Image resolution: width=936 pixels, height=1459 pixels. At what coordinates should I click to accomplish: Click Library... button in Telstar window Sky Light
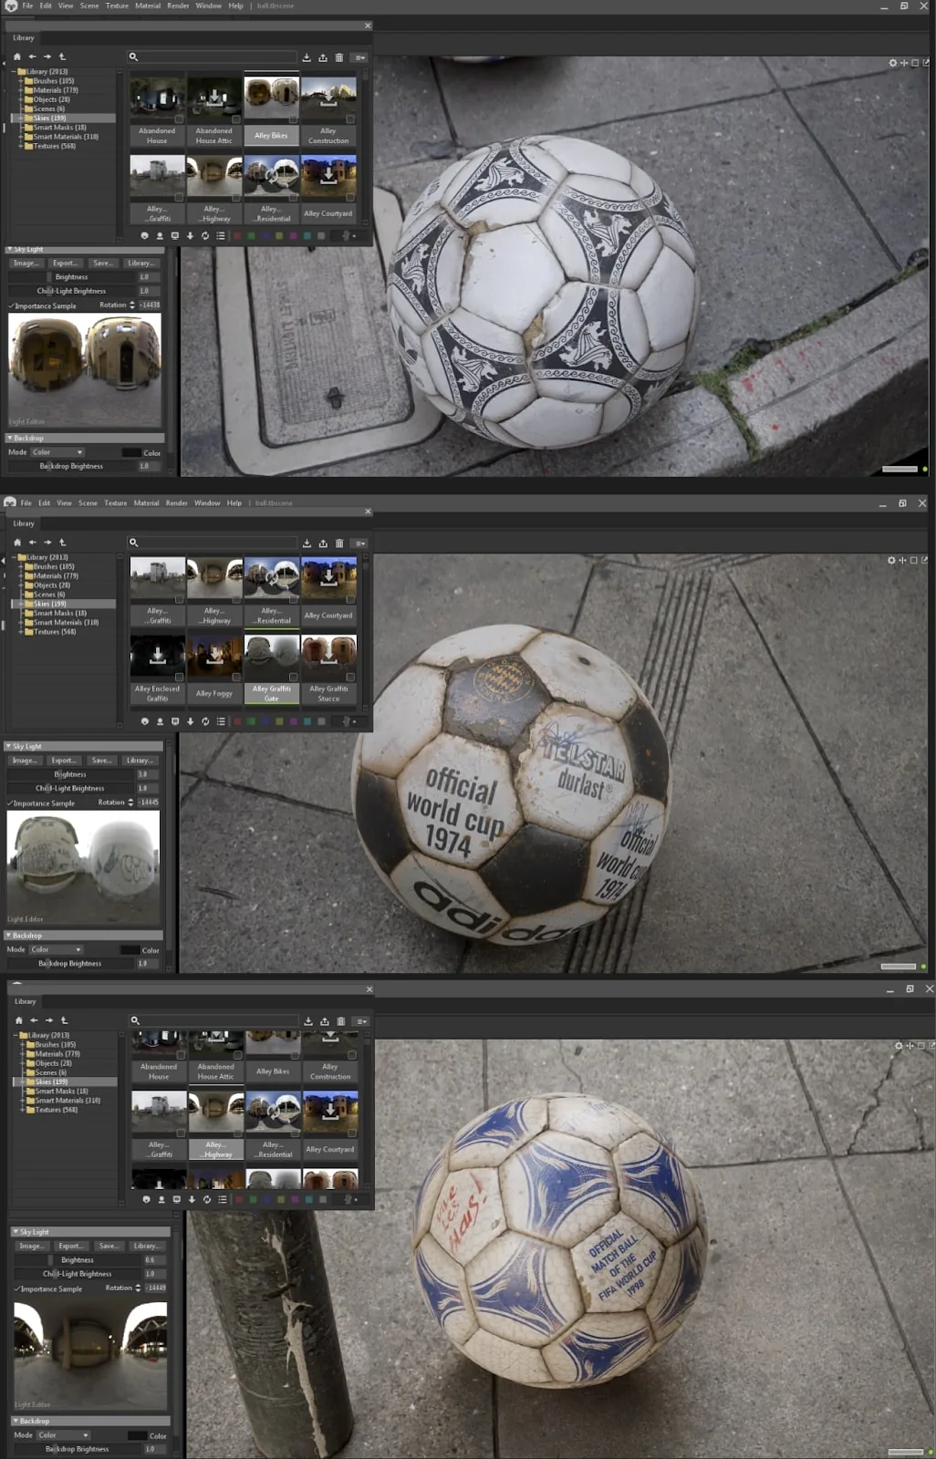tap(139, 760)
